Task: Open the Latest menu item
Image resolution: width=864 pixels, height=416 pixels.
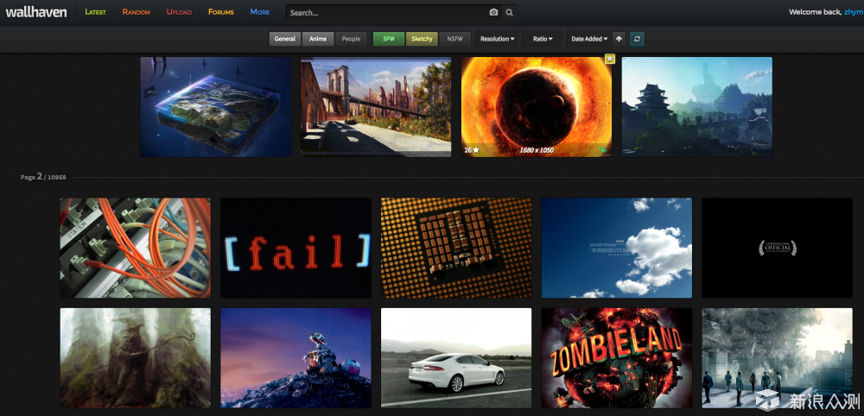Action: [x=95, y=12]
